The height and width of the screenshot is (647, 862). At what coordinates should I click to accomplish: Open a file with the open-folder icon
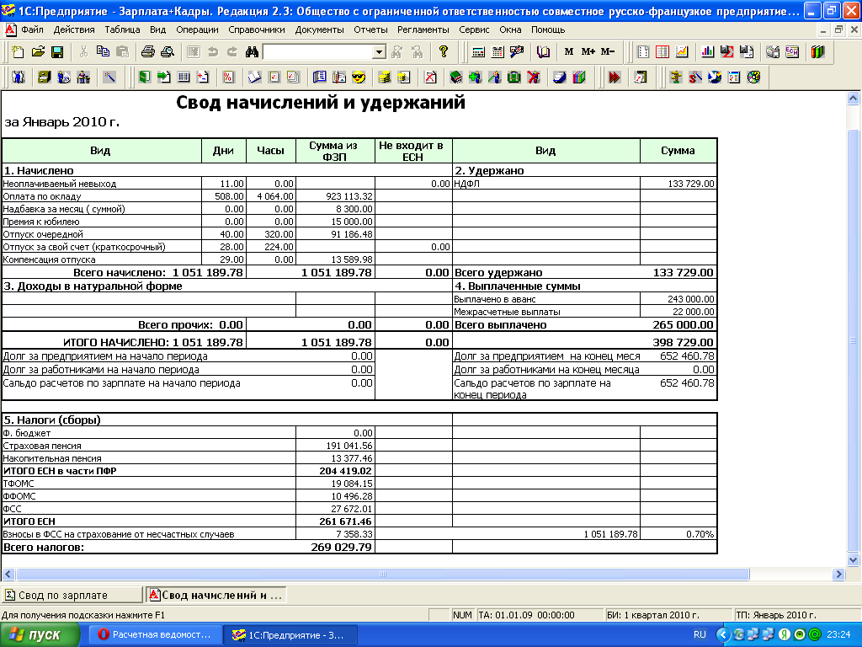tap(37, 51)
